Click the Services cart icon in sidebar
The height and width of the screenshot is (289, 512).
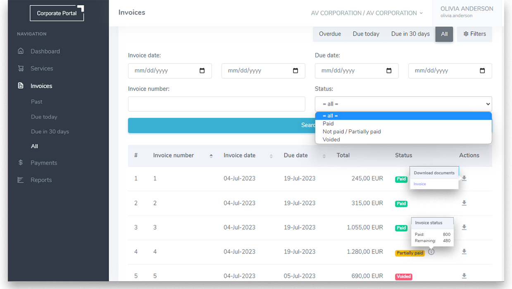click(x=21, y=68)
